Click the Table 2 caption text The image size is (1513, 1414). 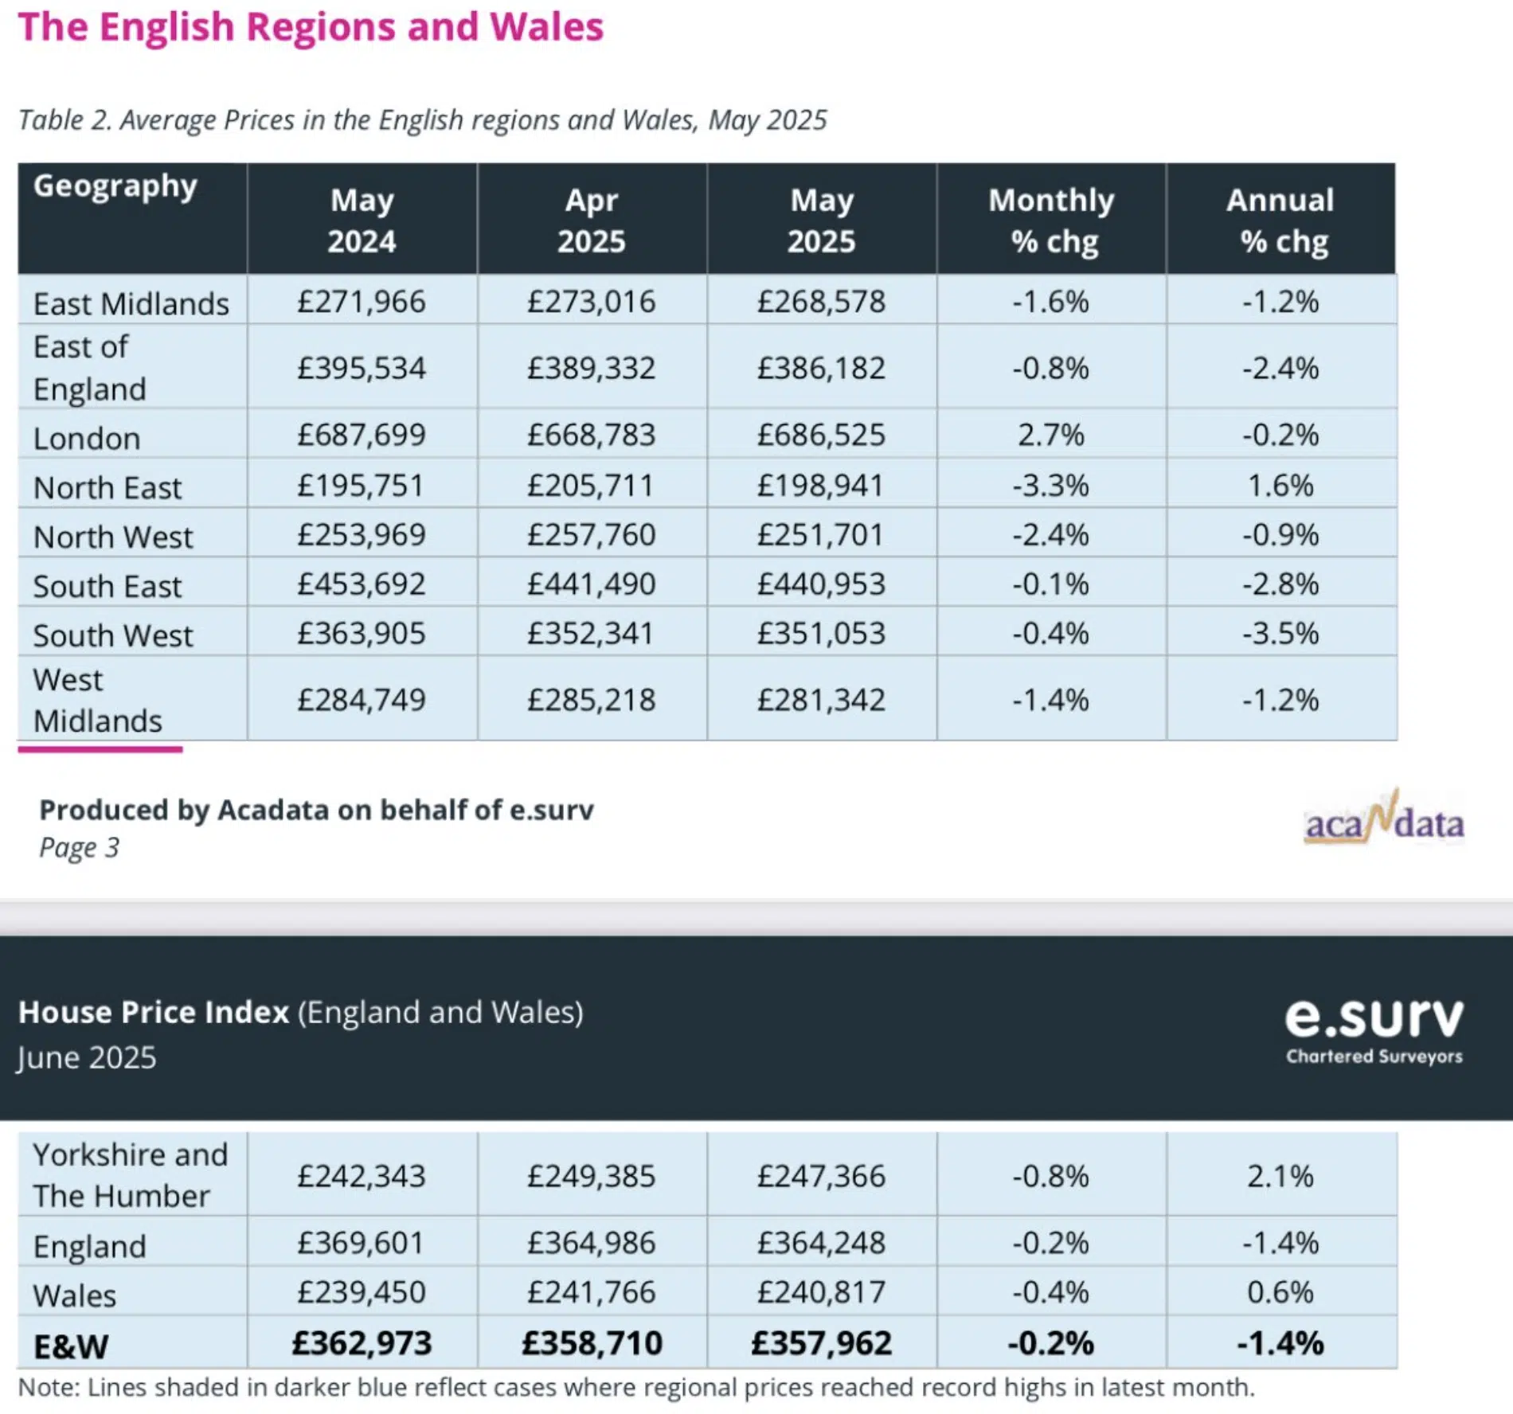[x=422, y=120]
